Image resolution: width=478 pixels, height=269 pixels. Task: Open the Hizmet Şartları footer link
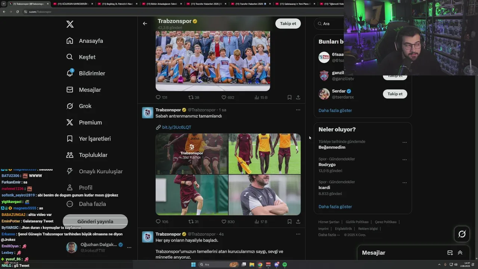tap(329, 222)
